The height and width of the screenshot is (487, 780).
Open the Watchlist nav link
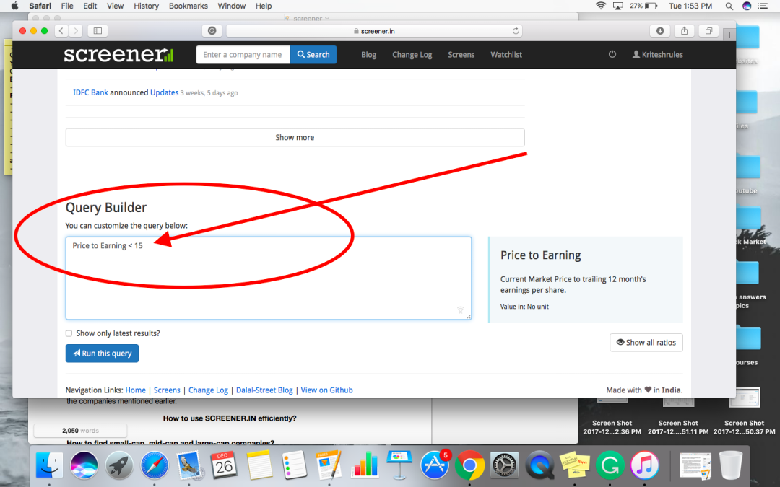coord(506,55)
